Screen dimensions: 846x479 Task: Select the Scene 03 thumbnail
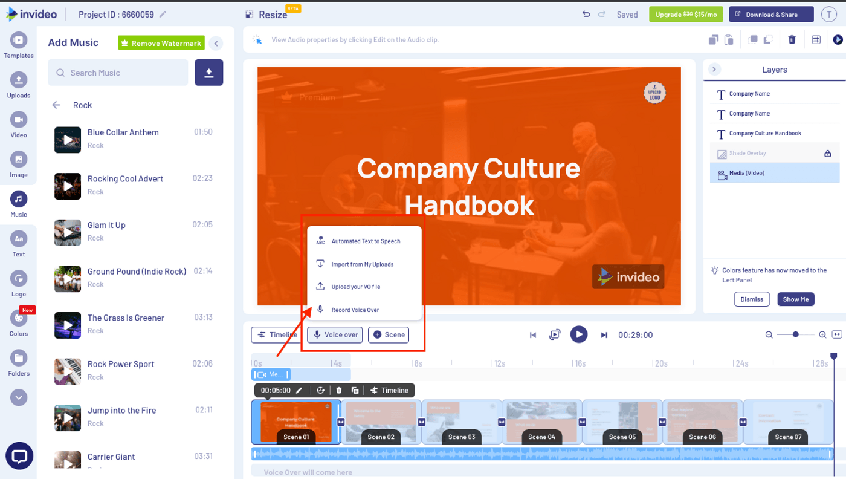[462, 422]
